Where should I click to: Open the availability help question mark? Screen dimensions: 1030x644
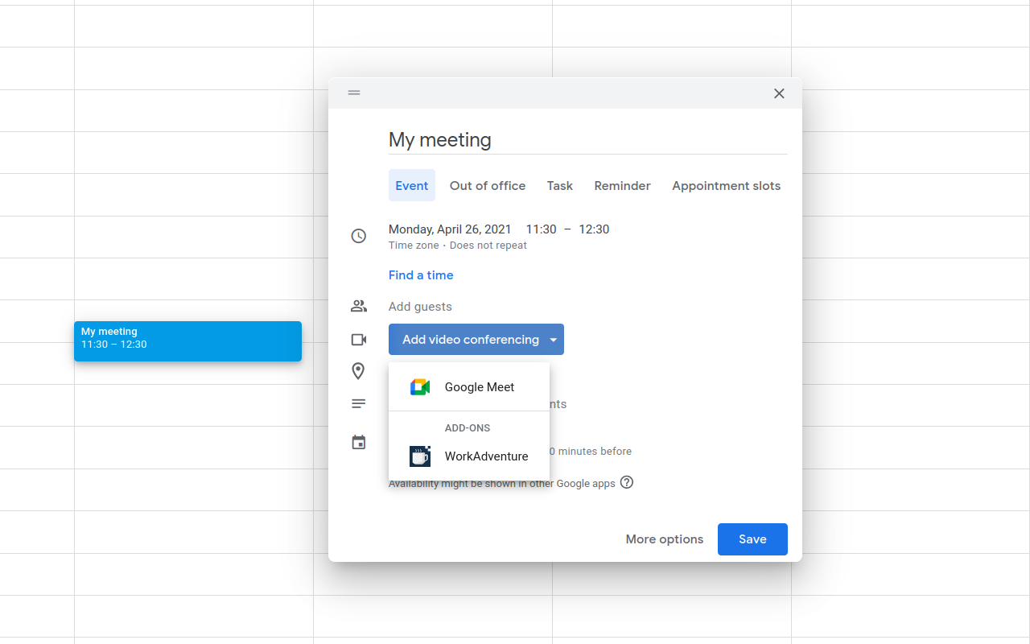pyautogui.click(x=627, y=483)
